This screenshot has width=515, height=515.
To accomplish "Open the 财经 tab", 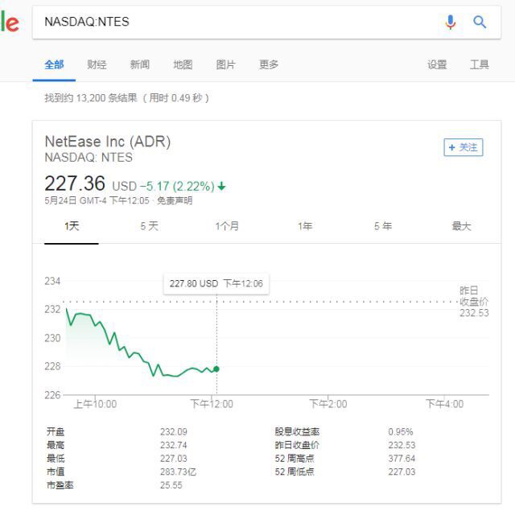I will (x=97, y=64).
